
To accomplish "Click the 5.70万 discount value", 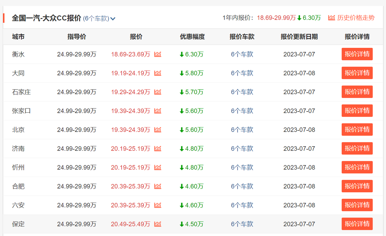I will click(x=192, y=92).
